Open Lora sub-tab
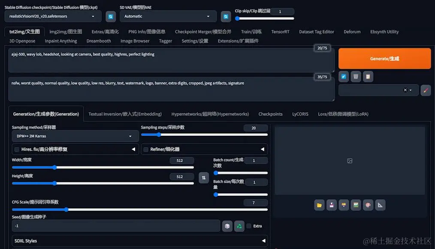This screenshot has height=249, width=435. pos(343,114)
